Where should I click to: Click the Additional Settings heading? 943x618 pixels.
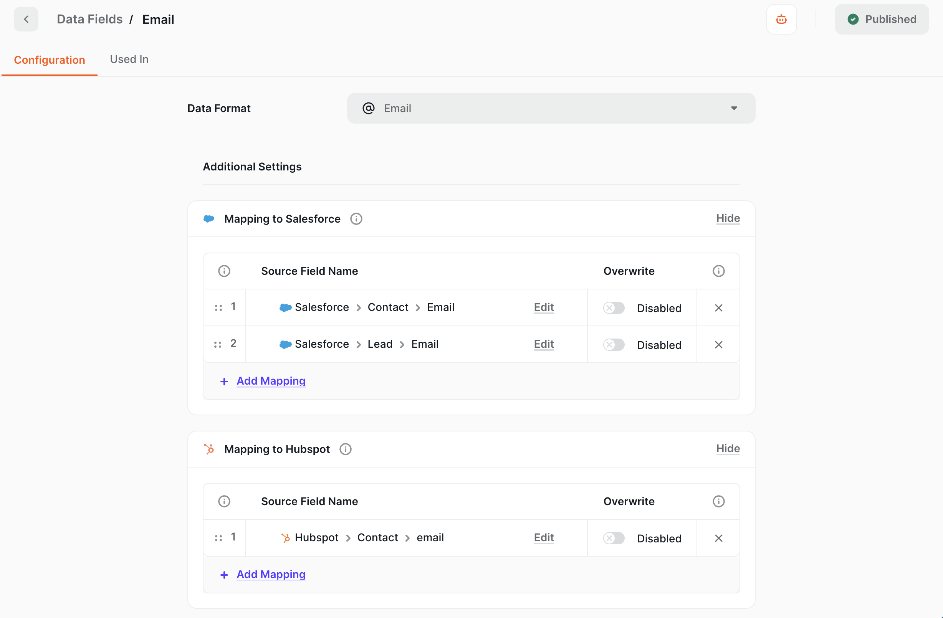coord(252,166)
